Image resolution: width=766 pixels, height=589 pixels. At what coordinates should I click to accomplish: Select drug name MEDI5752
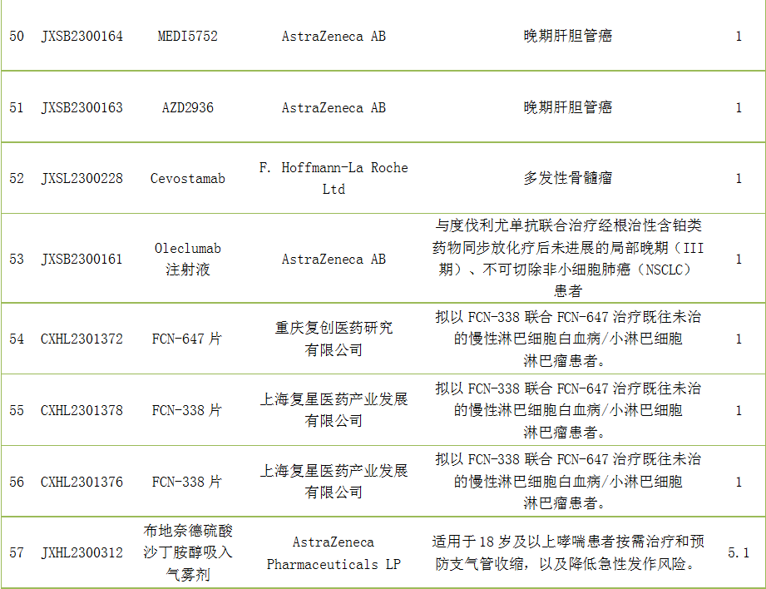coord(188,36)
